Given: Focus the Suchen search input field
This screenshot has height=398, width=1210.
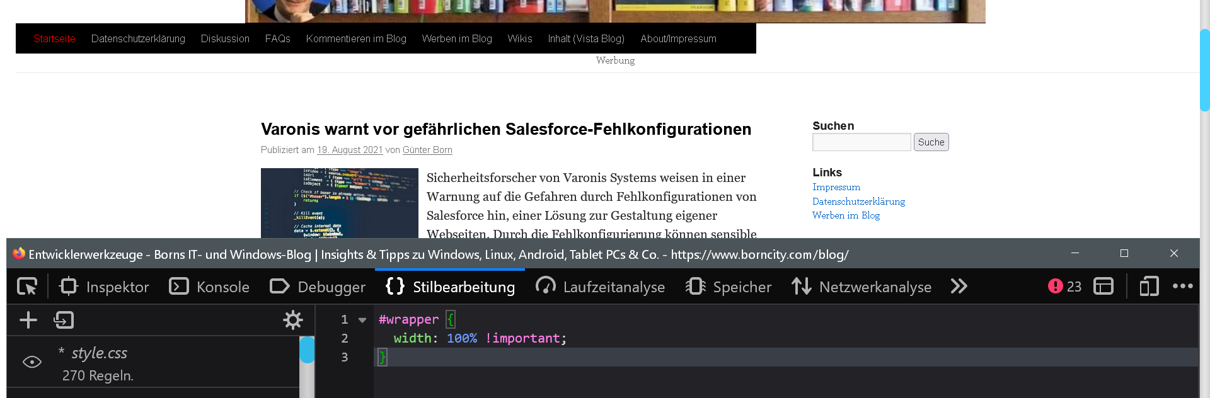Looking at the screenshot, I should coord(861,142).
